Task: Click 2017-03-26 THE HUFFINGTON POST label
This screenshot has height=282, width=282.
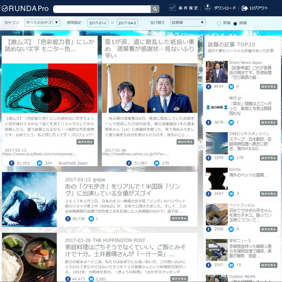Action: click(x=105, y=241)
